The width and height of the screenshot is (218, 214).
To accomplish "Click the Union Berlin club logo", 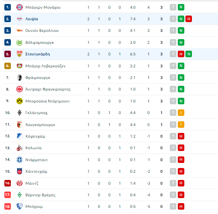I will (x=20, y=30).
